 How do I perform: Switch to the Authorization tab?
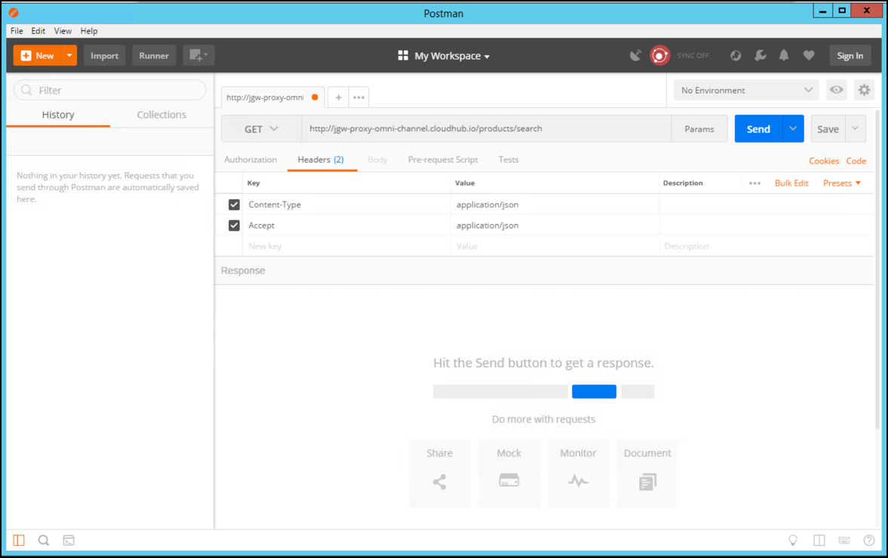click(x=250, y=160)
